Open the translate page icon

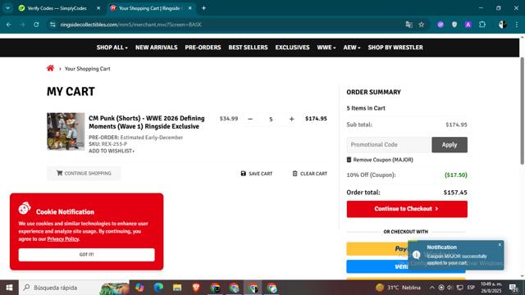(409, 25)
